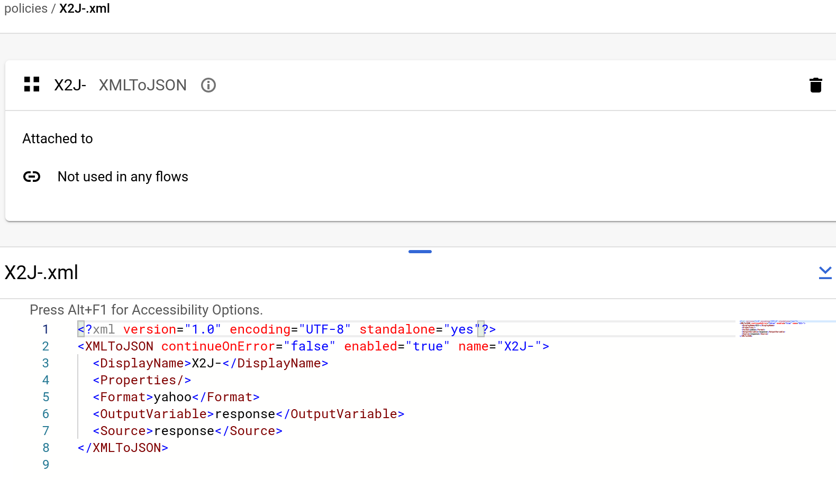Image resolution: width=836 pixels, height=480 pixels.
Task: Click the Not used in any flows text
Action: (123, 177)
